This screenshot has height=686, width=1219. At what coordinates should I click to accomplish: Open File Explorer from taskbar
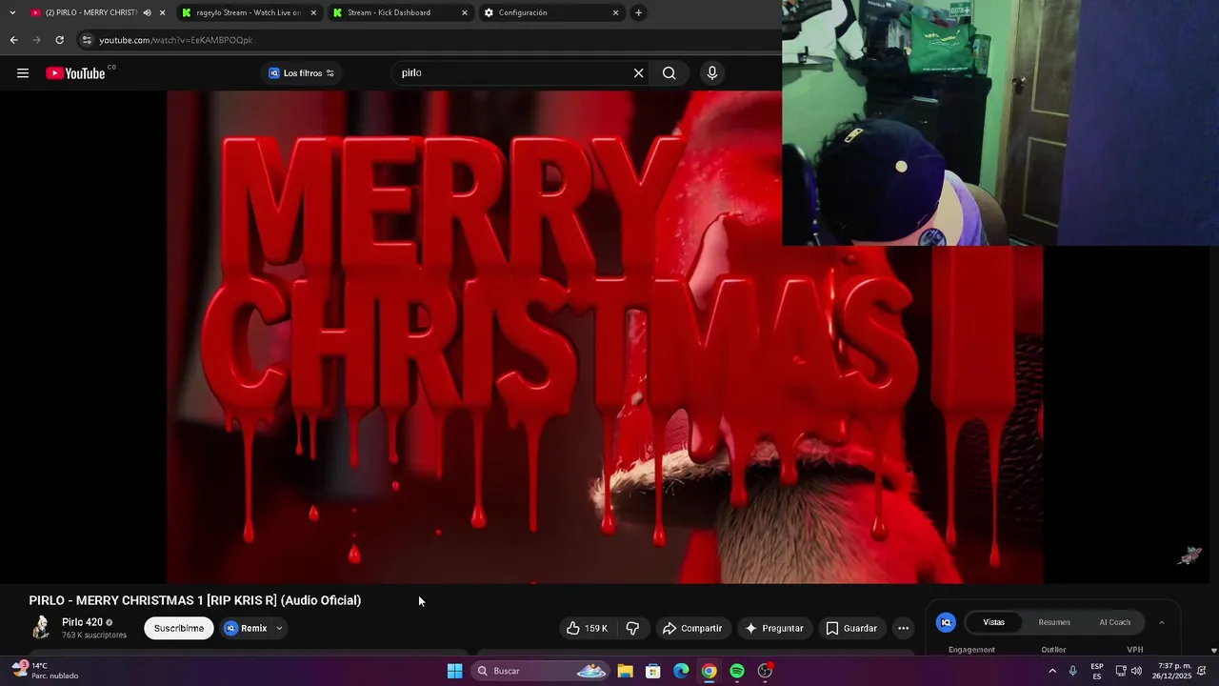tap(625, 671)
